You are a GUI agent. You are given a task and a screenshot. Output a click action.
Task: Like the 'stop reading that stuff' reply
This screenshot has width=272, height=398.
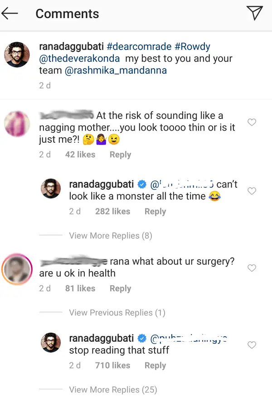[x=252, y=345]
